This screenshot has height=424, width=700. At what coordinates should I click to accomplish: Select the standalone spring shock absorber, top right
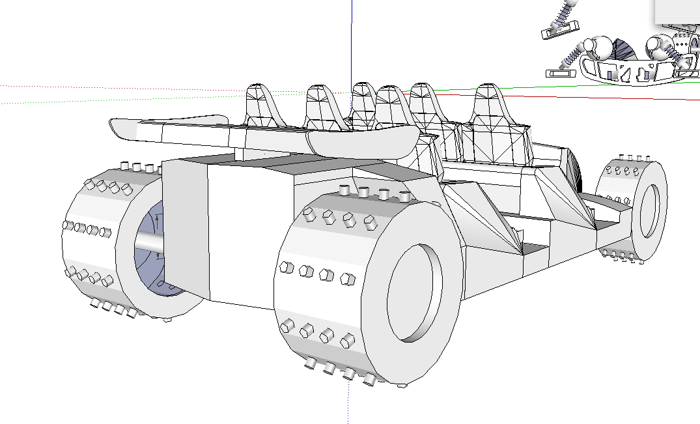click(x=560, y=18)
